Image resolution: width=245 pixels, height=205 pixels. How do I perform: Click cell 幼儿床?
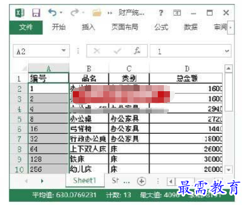[89, 169]
